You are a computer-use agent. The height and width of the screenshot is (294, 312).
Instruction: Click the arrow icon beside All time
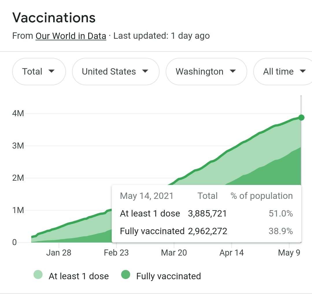[302, 71]
